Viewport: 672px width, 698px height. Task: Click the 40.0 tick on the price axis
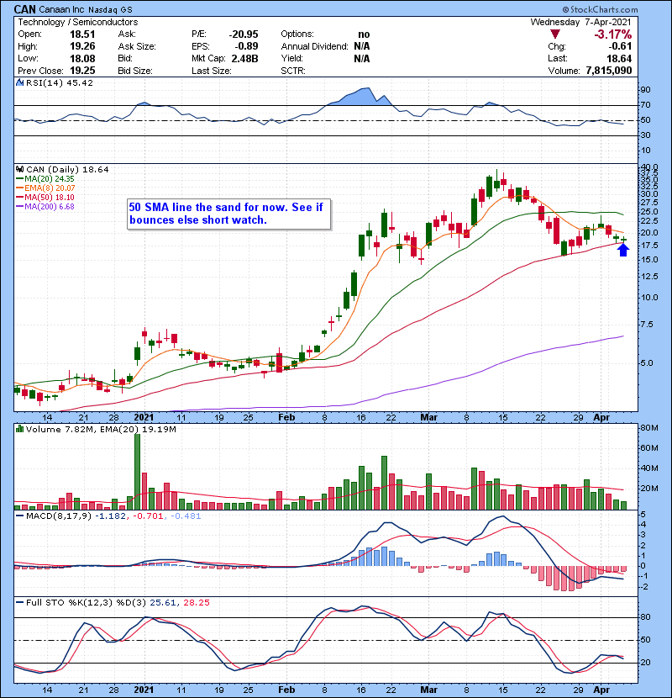click(648, 167)
